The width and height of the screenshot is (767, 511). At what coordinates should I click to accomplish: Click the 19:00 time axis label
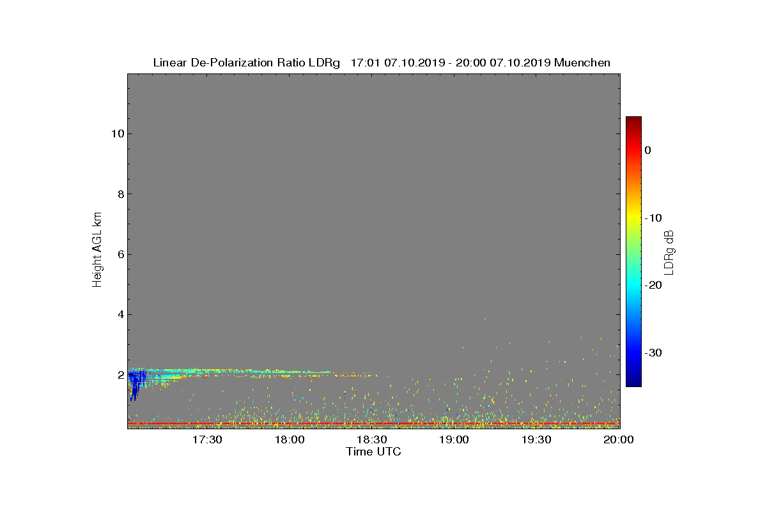[x=454, y=440]
